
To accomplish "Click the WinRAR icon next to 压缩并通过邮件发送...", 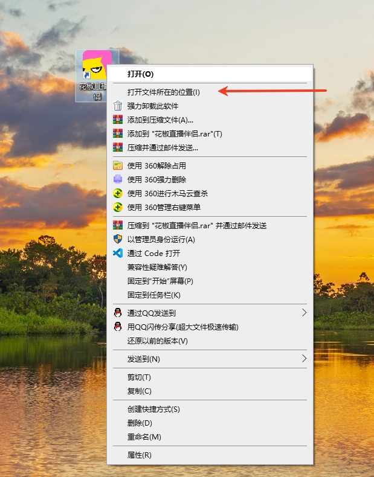I will [118, 147].
